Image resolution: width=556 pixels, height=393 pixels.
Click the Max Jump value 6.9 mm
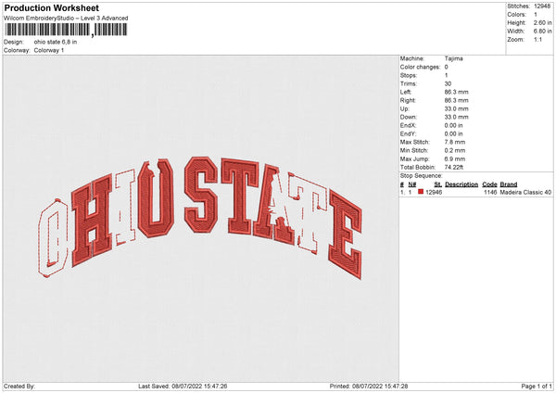point(455,158)
